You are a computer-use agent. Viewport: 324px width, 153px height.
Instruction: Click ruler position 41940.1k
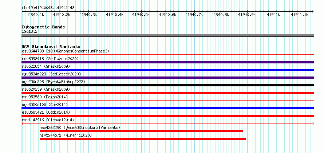click(35, 15)
